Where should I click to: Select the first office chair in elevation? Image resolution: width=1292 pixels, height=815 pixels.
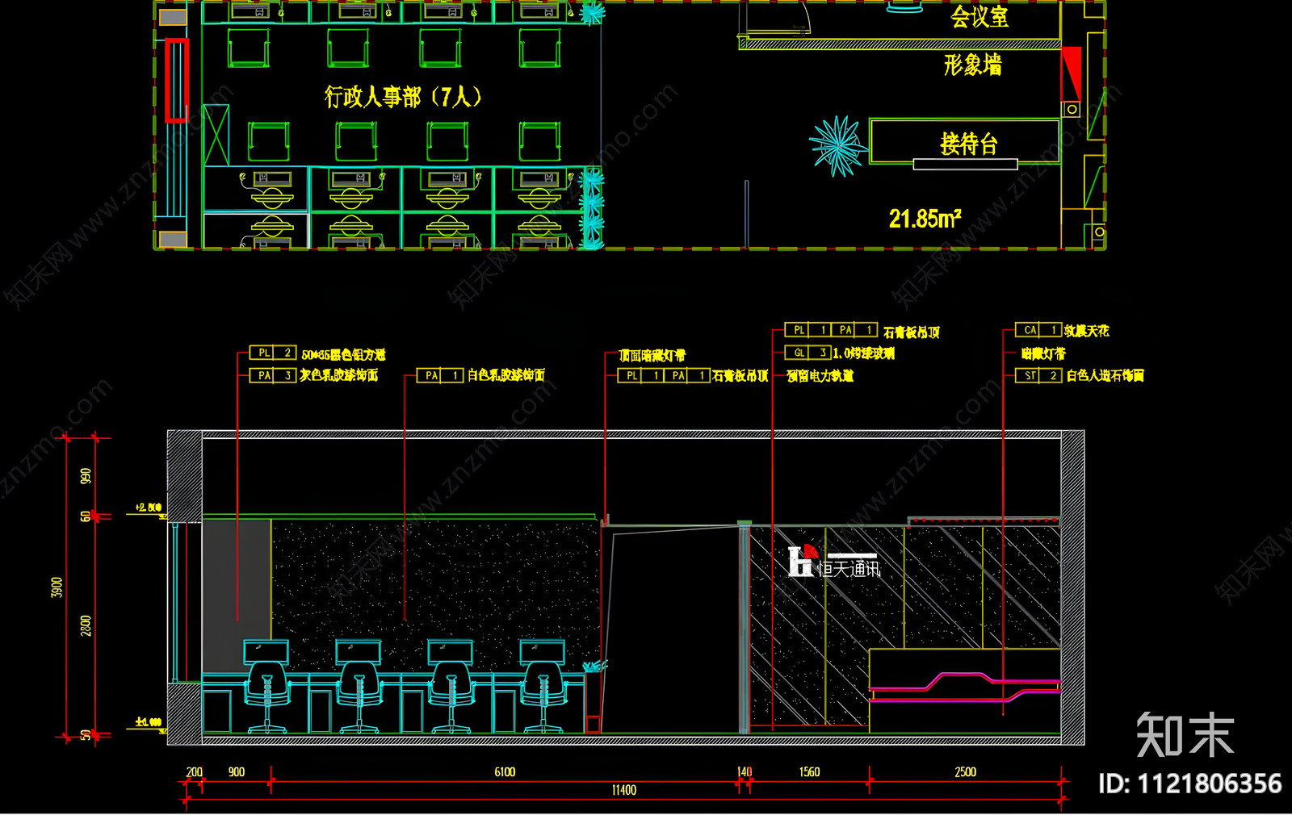click(x=266, y=697)
